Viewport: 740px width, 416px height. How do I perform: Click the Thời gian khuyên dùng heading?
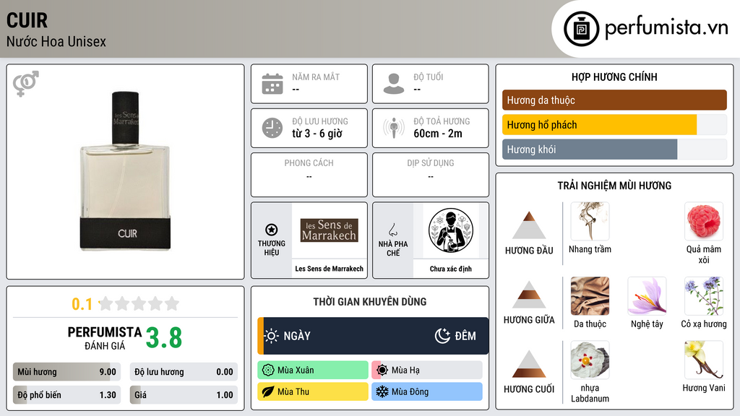(x=370, y=302)
